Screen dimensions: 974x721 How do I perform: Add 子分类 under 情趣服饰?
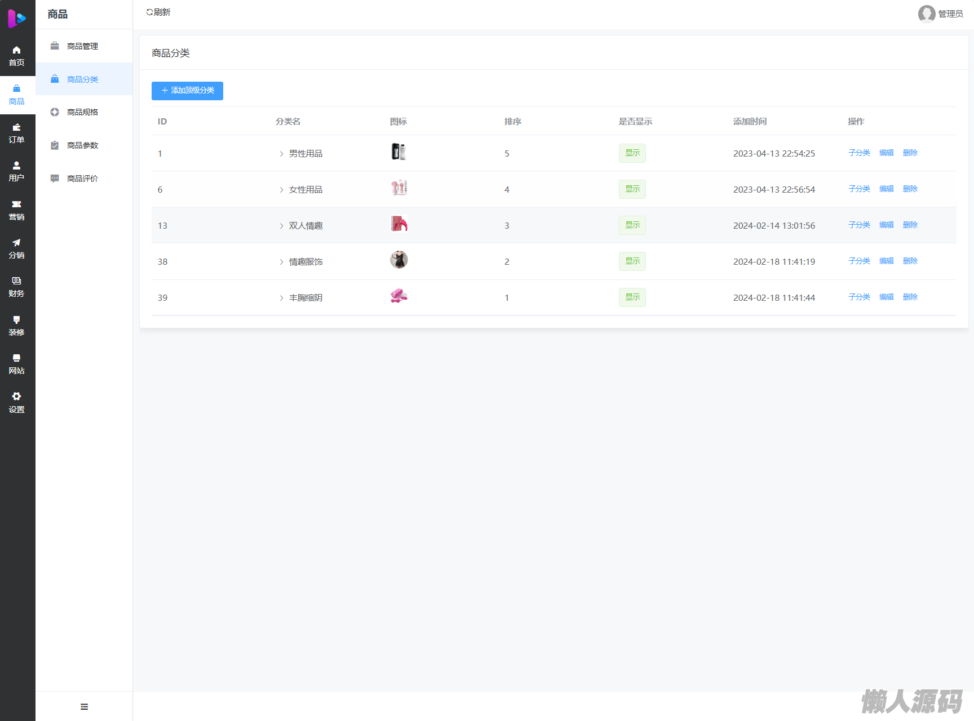859,261
